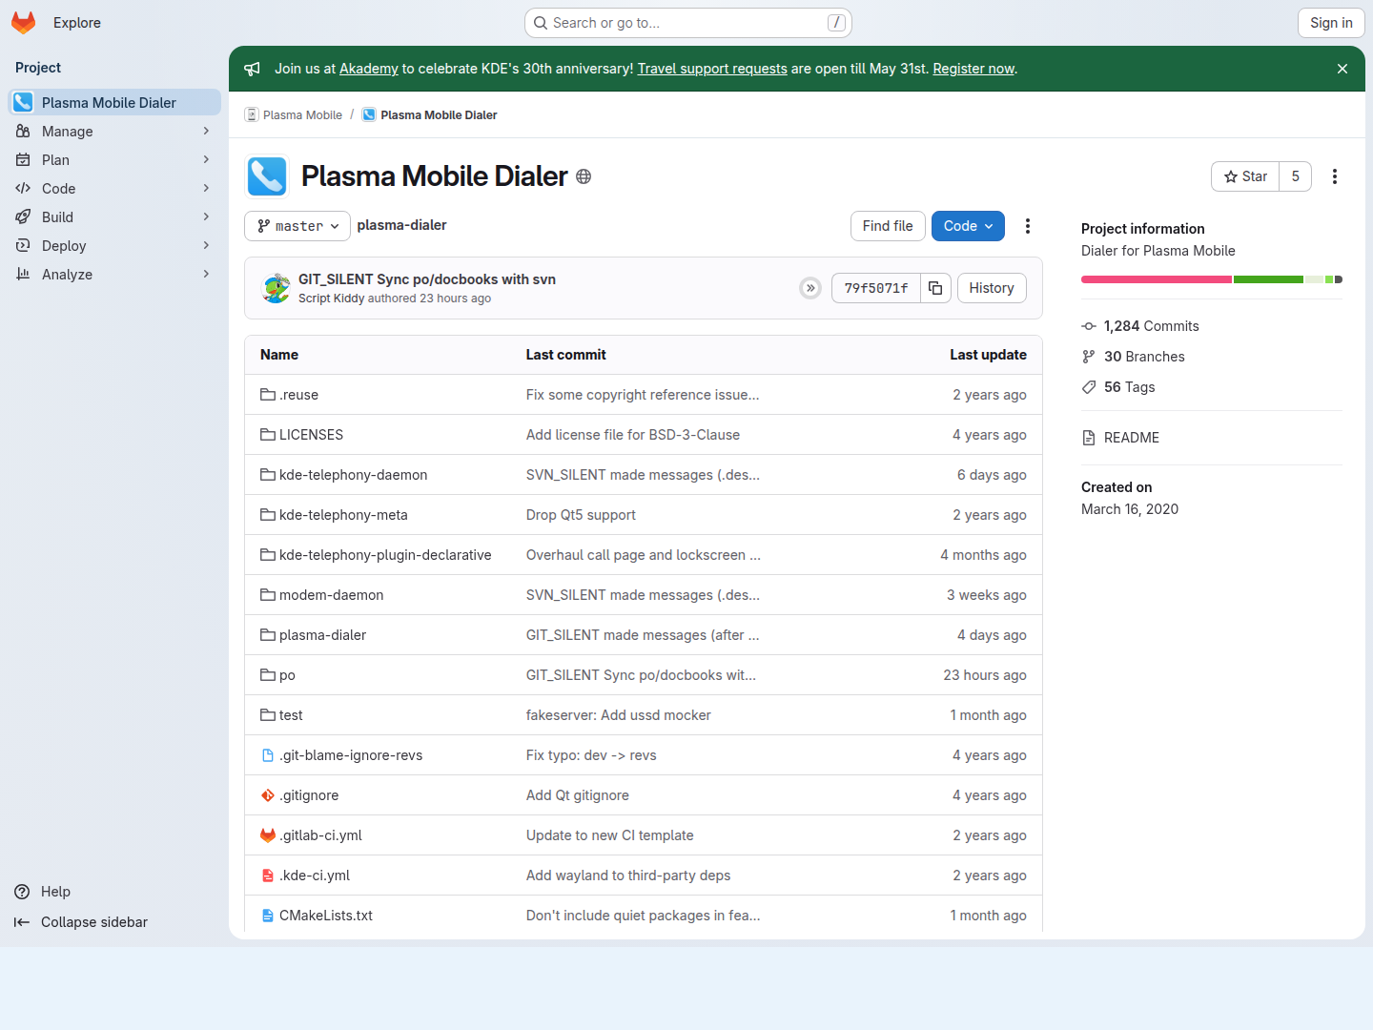Click the Find file button
Viewport: 1373px width, 1030px height.
888,226
